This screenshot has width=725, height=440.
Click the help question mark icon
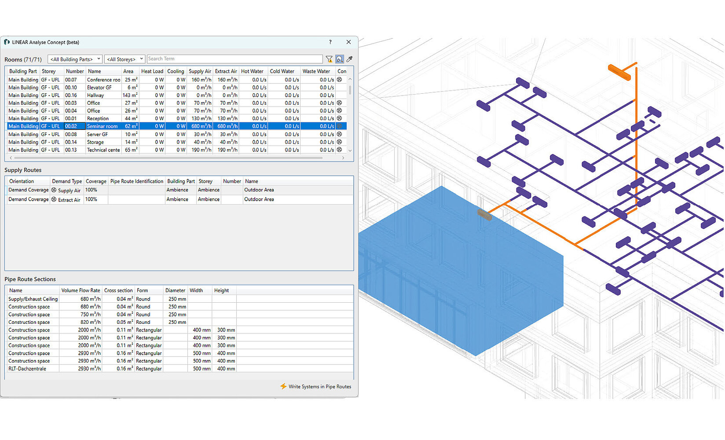[330, 42]
